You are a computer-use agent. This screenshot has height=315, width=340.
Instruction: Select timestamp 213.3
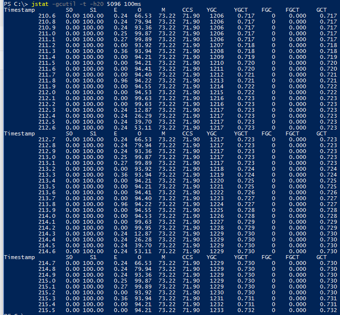point(47,175)
